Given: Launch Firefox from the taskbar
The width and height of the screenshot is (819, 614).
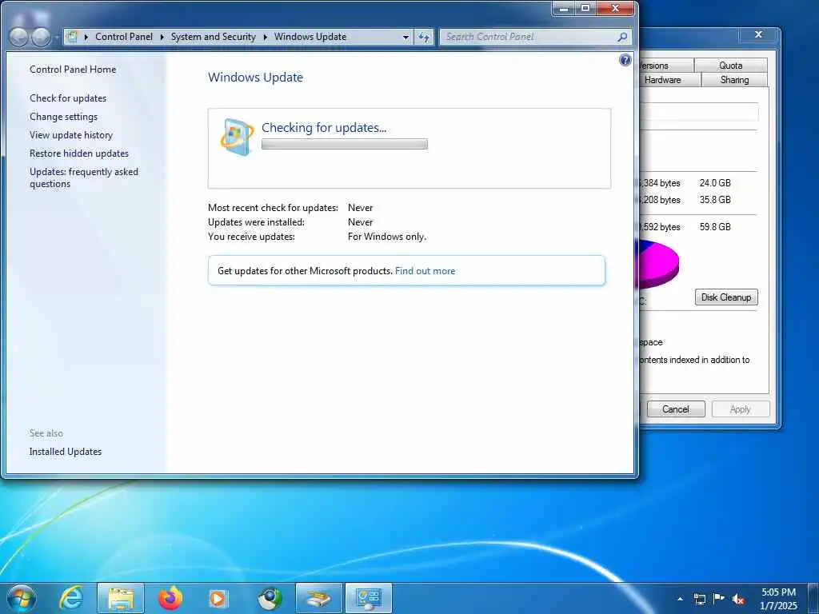Looking at the screenshot, I should tap(170, 598).
